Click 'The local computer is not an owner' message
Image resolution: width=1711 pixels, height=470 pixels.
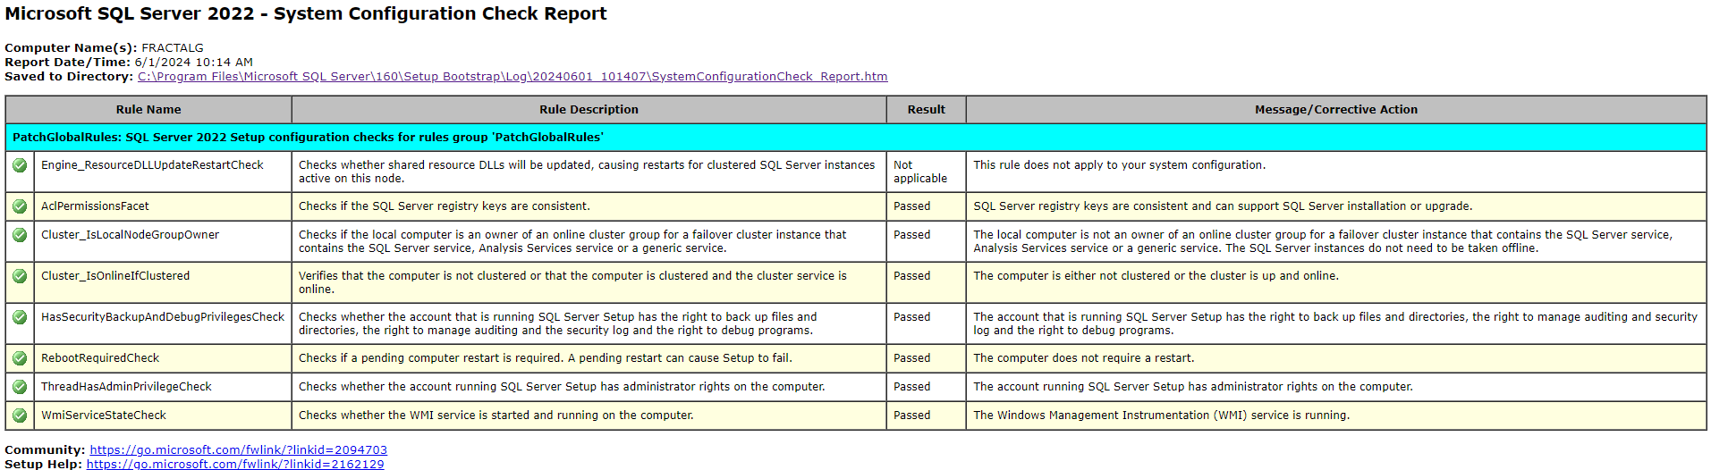(1322, 241)
